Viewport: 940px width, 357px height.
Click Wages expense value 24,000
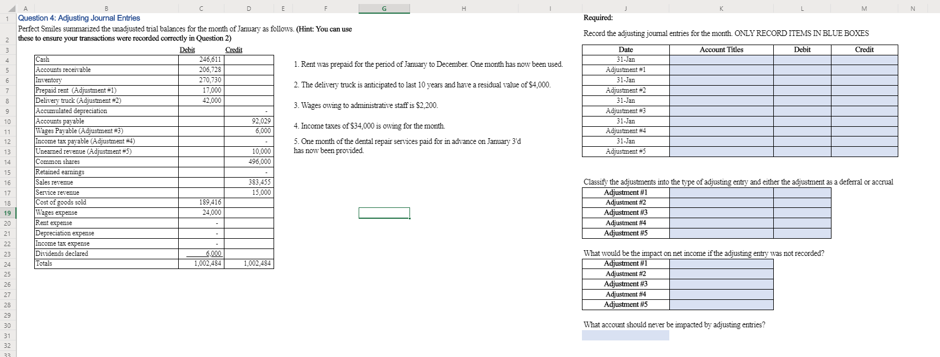coord(212,212)
